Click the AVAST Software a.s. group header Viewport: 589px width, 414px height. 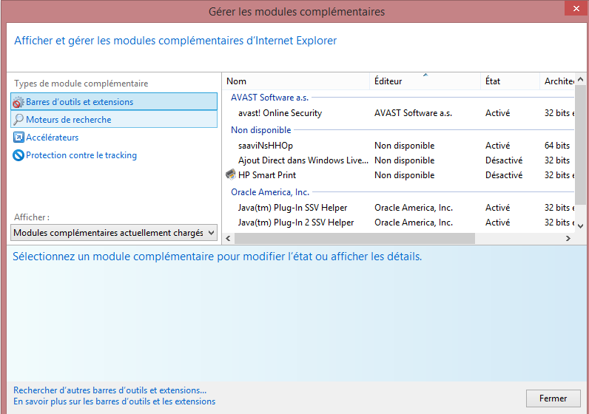pyautogui.click(x=269, y=98)
